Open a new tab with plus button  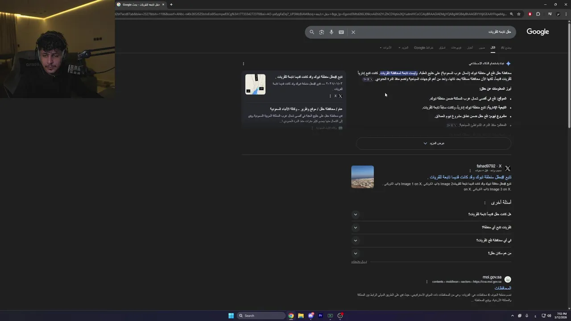171,4
